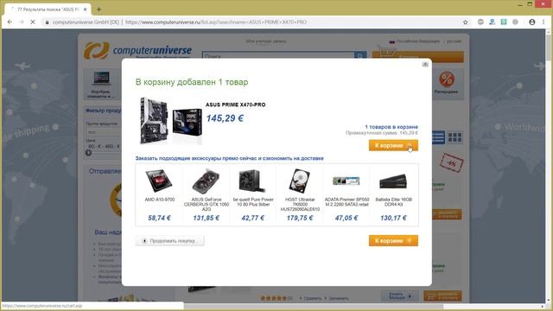Image resolution: width=553 pixels, height=311 pixels.
Task: Click the address bar URL
Action: point(216,22)
